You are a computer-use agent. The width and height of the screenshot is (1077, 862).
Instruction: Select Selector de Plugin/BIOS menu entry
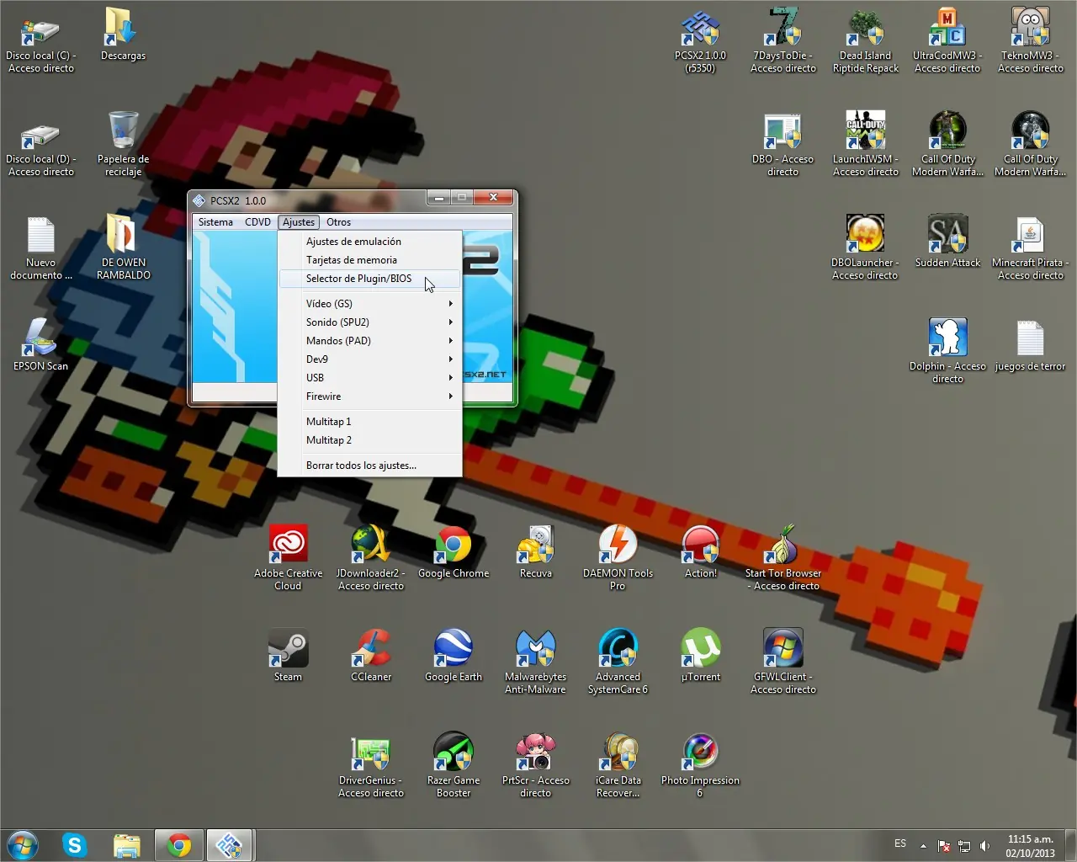pyautogui.click(x=370, y=279)
